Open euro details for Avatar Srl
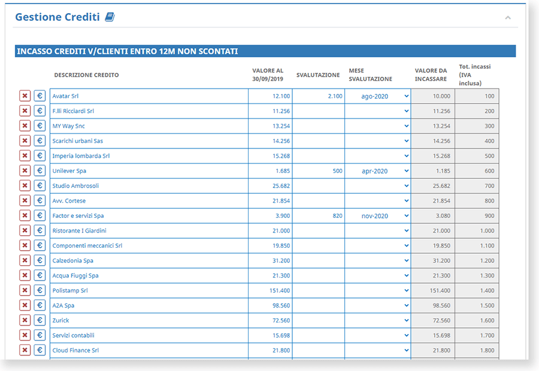Image resolution: width=539 pixels, height=371 pixels. pos(40,96)
